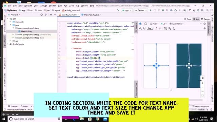
Task: Click the Guidelines icon in design toolbar
Action: click(174, 28)
